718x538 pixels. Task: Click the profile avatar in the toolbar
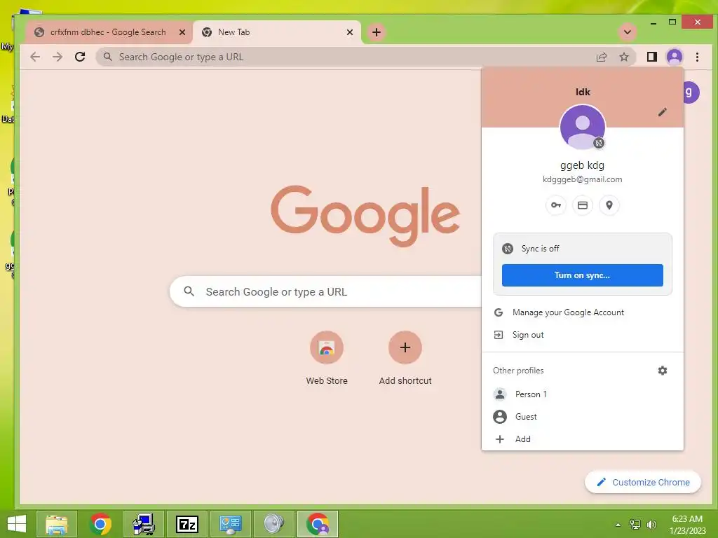pos(675,57)
